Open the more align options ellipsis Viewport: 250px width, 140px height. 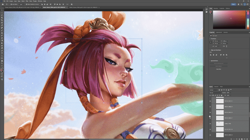(x=67, y=4)
